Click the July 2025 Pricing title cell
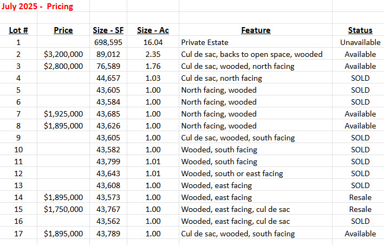Screen dimensions: 384x245 click(x=38, y=7)
